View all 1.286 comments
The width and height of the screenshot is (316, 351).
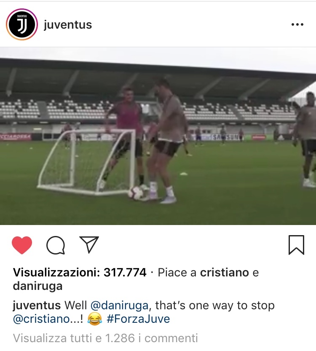[x=105, y=338]
